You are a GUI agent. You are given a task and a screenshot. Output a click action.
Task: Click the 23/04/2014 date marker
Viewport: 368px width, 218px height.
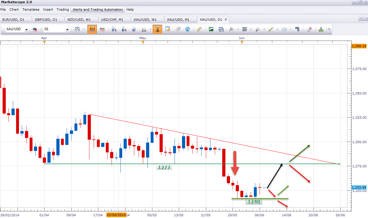pos(116,215)
